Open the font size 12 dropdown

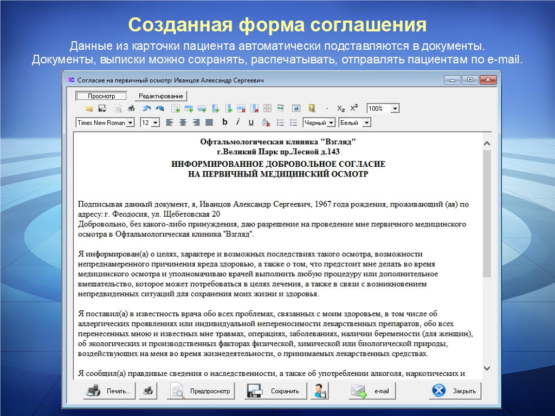pos(156,123)
